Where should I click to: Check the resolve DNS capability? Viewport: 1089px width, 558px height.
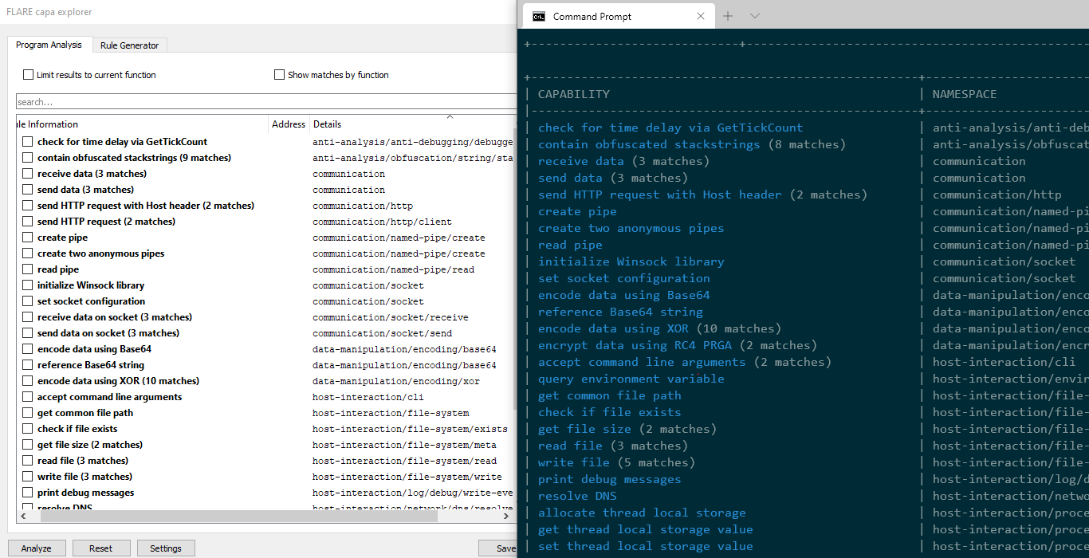[27, 506]
